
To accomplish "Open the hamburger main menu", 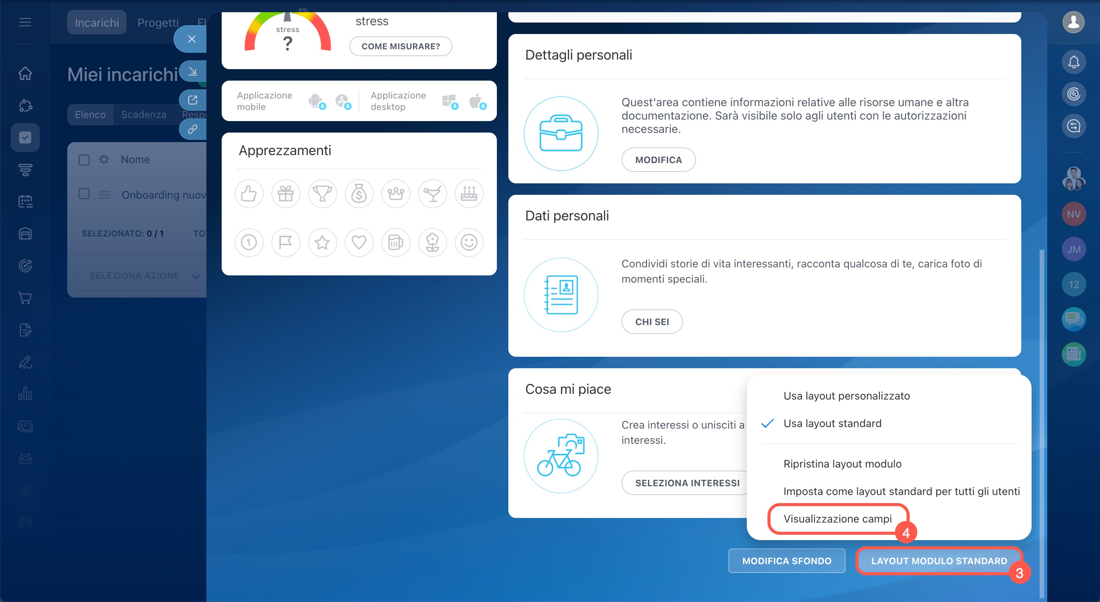I will (x=25, y=22).
